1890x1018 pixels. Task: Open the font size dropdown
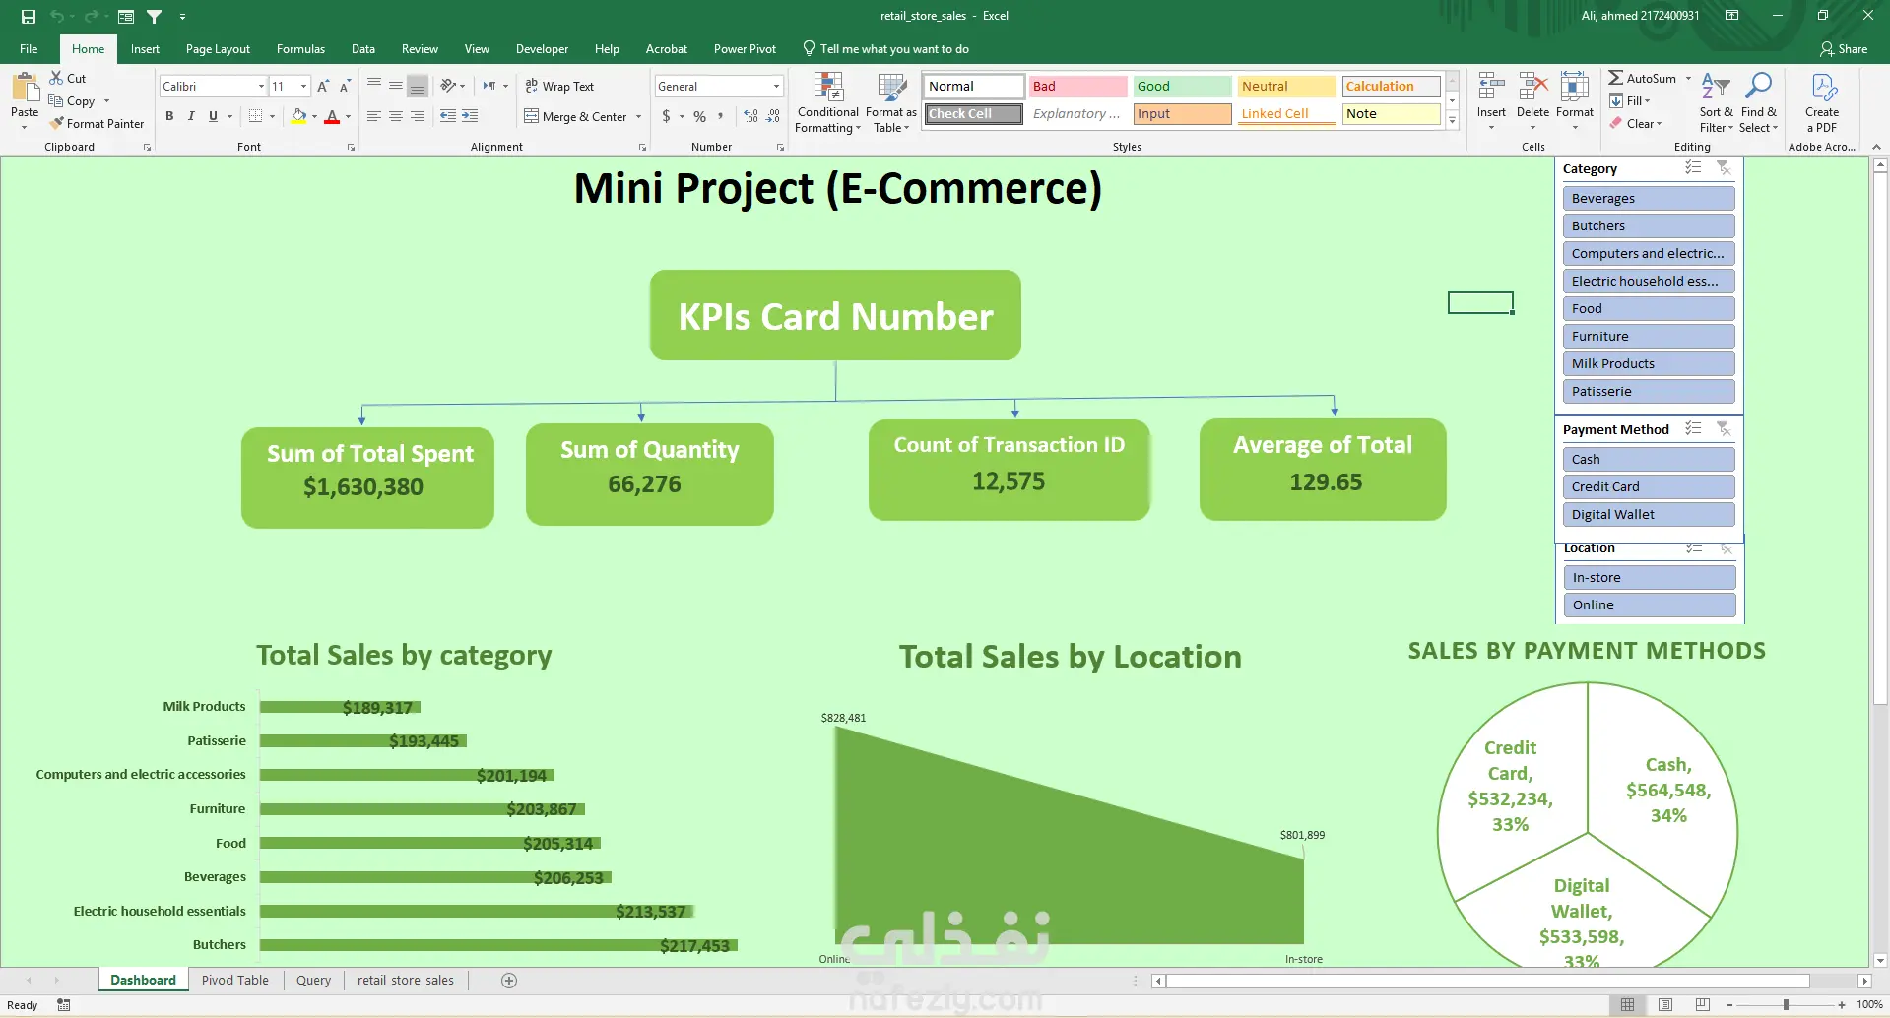(x=303, y=87)
